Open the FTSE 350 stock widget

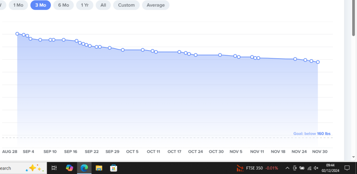(257, 168)
